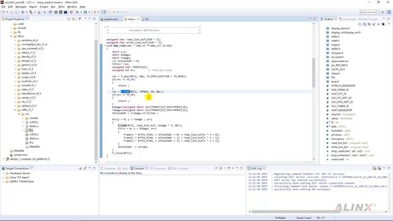Select QEMU TcfGdbClient connection
393x221 pixels.
(21, 181)
